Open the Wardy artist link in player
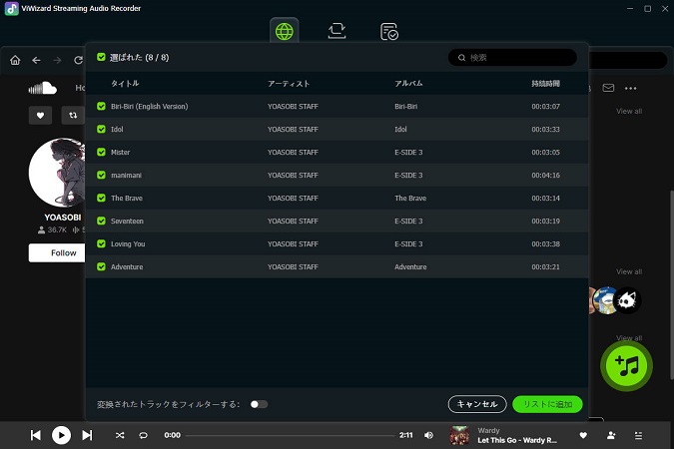674x449 pixels. tap(488, 430)
